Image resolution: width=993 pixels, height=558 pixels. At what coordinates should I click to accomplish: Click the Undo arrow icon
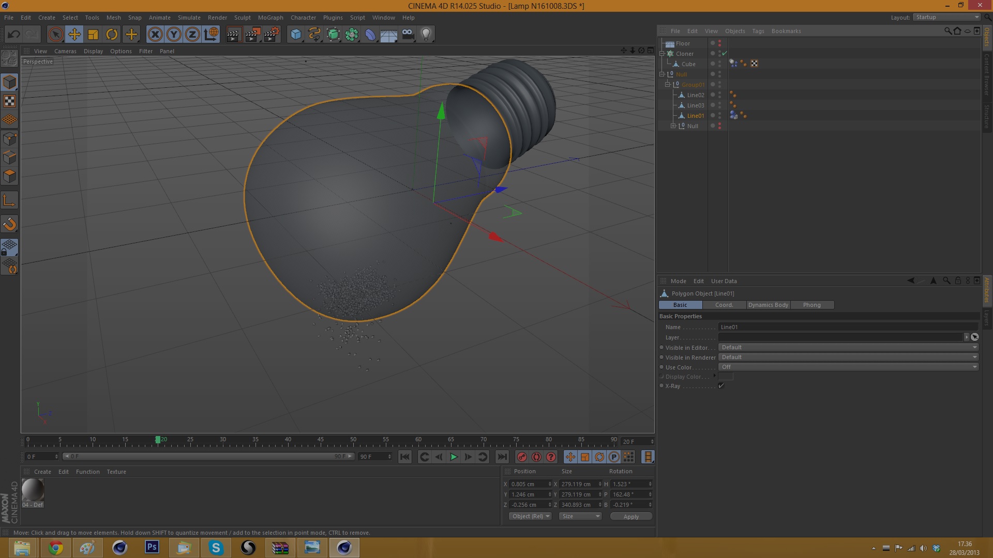[x=13, y=35]
